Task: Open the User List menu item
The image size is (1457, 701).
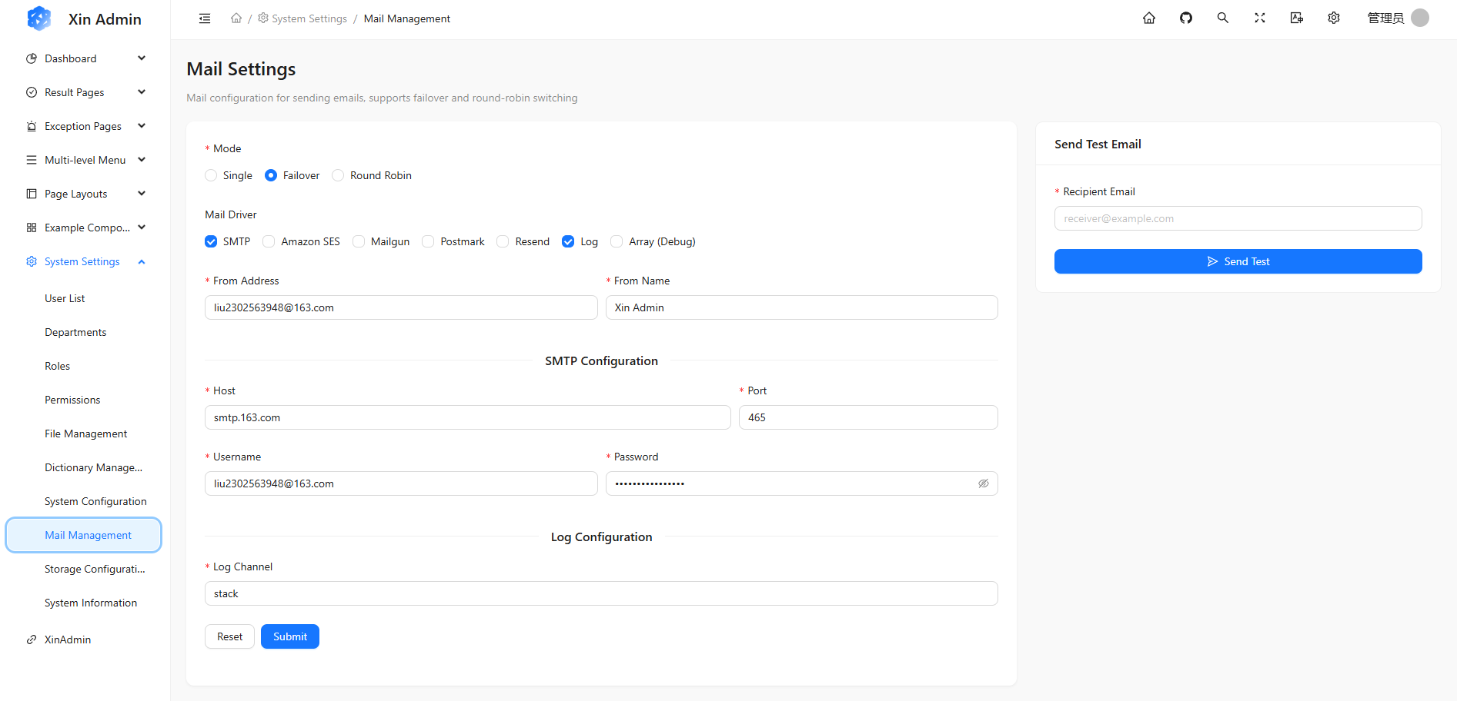Action: 65,298
